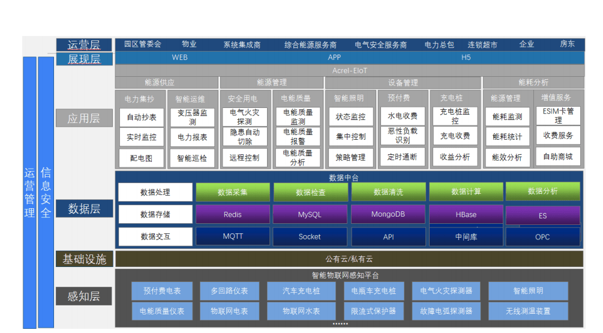Click the MongoDB database block
This screenshot has height=333, width=603.
pyautogui.click(x=388, y=214)
